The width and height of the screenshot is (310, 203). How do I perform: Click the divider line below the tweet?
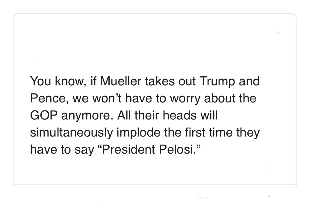(155, 185)
